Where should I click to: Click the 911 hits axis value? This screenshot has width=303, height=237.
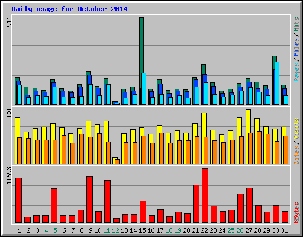tap(9, 22)
